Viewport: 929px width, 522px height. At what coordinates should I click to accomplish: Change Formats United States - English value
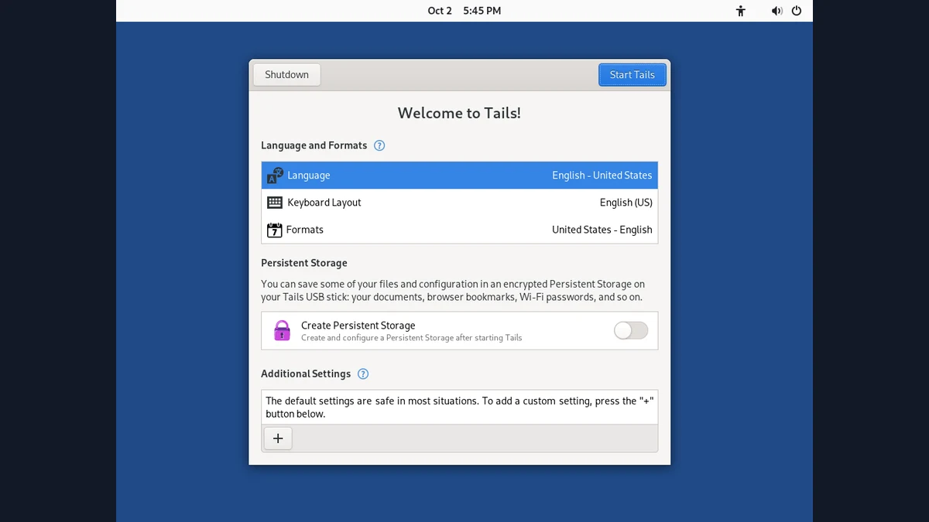[602, 230]
